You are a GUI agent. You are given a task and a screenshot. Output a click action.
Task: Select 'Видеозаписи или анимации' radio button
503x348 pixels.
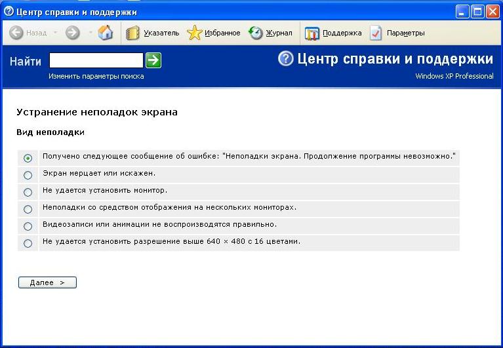(x=28, y=226)
